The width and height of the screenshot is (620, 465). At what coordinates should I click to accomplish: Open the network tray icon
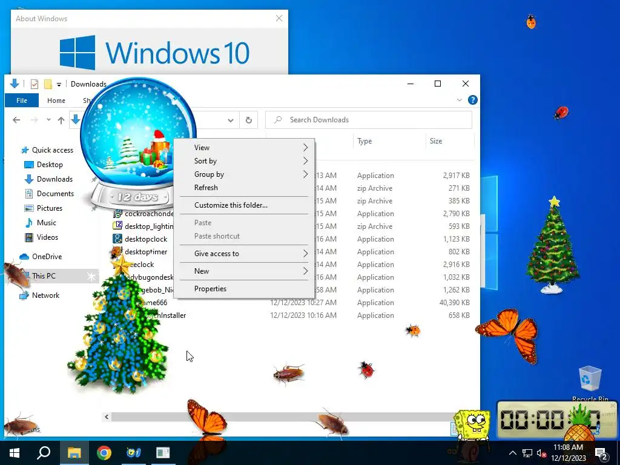point(527,453)
